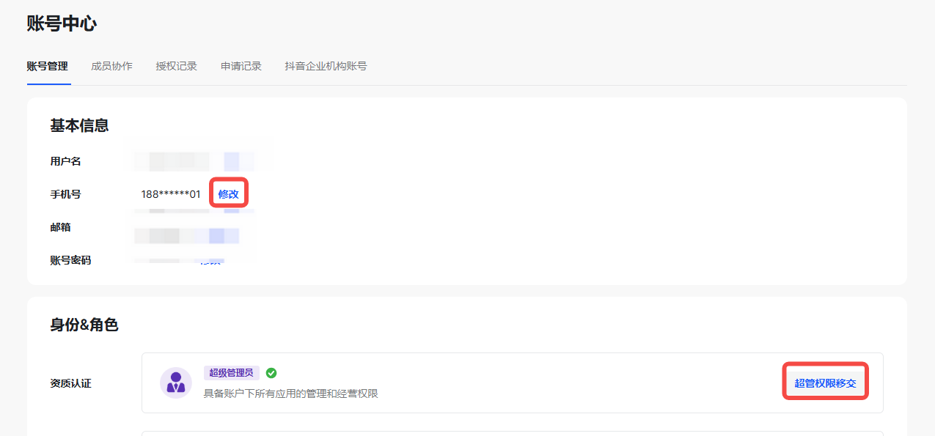Click the purple super admin avatar icon

[x=176, y=383]
